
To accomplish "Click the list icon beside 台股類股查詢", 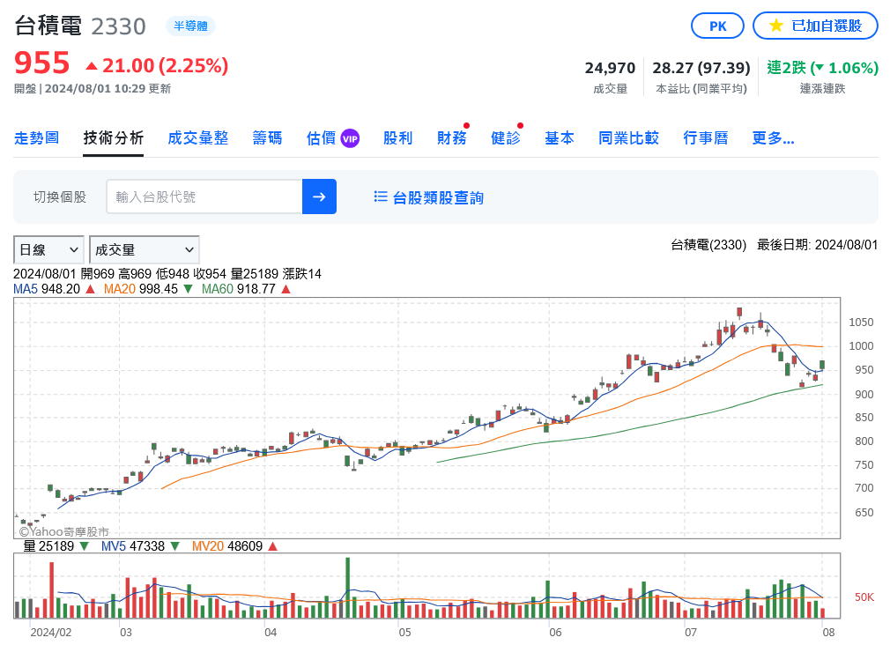I will click(x=381, y=197).
